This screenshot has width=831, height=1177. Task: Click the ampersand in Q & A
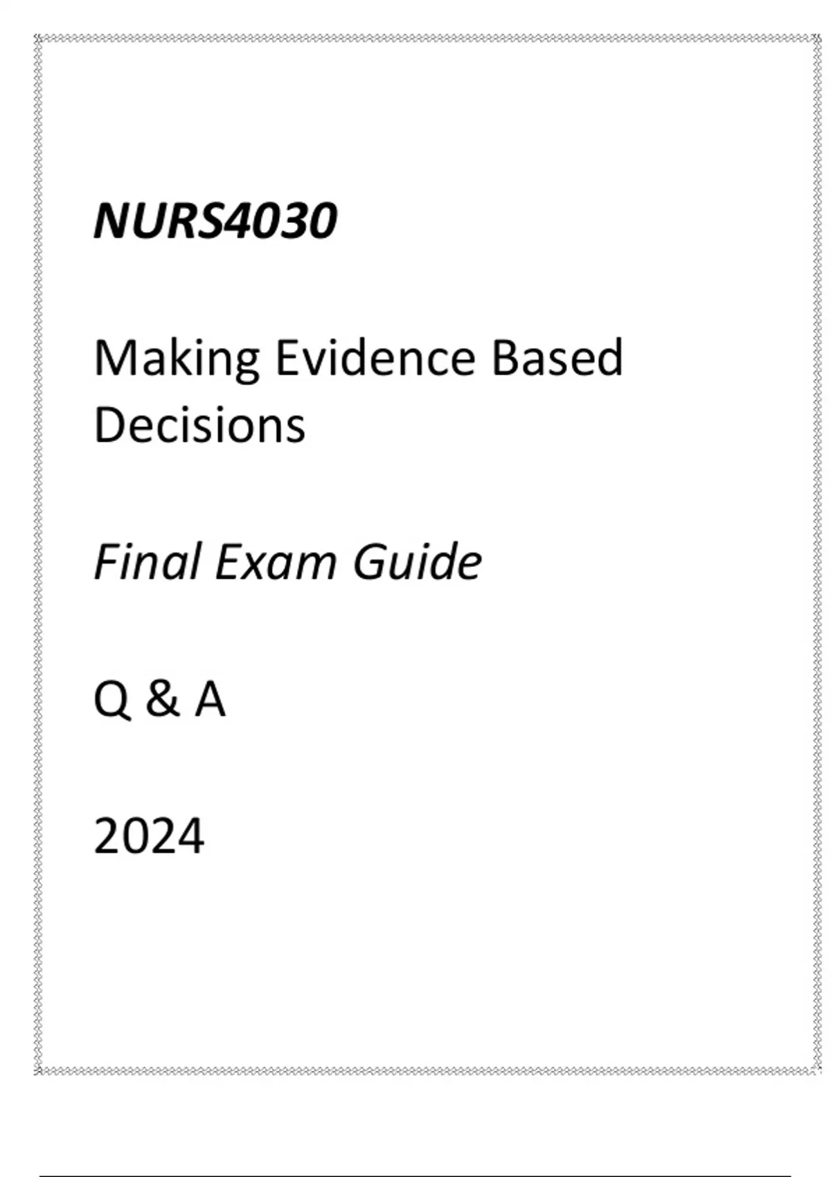point(161,699)
